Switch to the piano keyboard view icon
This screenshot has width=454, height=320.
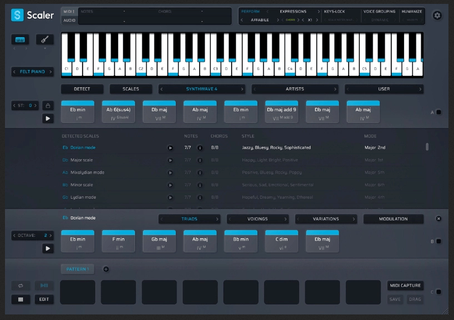[20, 40]
